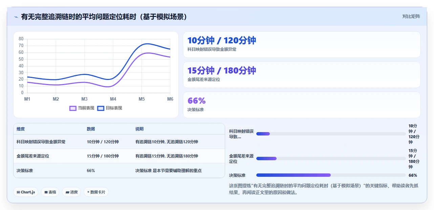Click table cell 15分钟 / 180分钟
The width and height of the screenshot is (434, 210).
(103, 156)
